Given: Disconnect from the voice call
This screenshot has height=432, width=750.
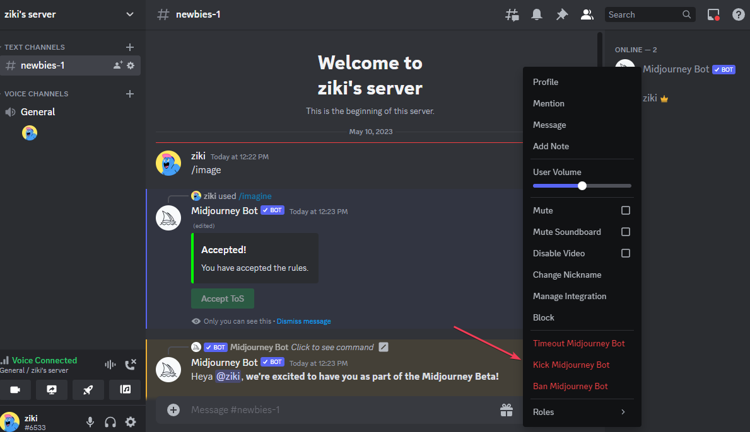Looking at the screenshot, I should tap(131, 364).
